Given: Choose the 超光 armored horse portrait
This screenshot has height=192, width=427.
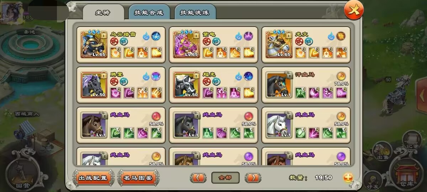Looking at the screenshot, I should pyautogui.click(x=186, y=85).
